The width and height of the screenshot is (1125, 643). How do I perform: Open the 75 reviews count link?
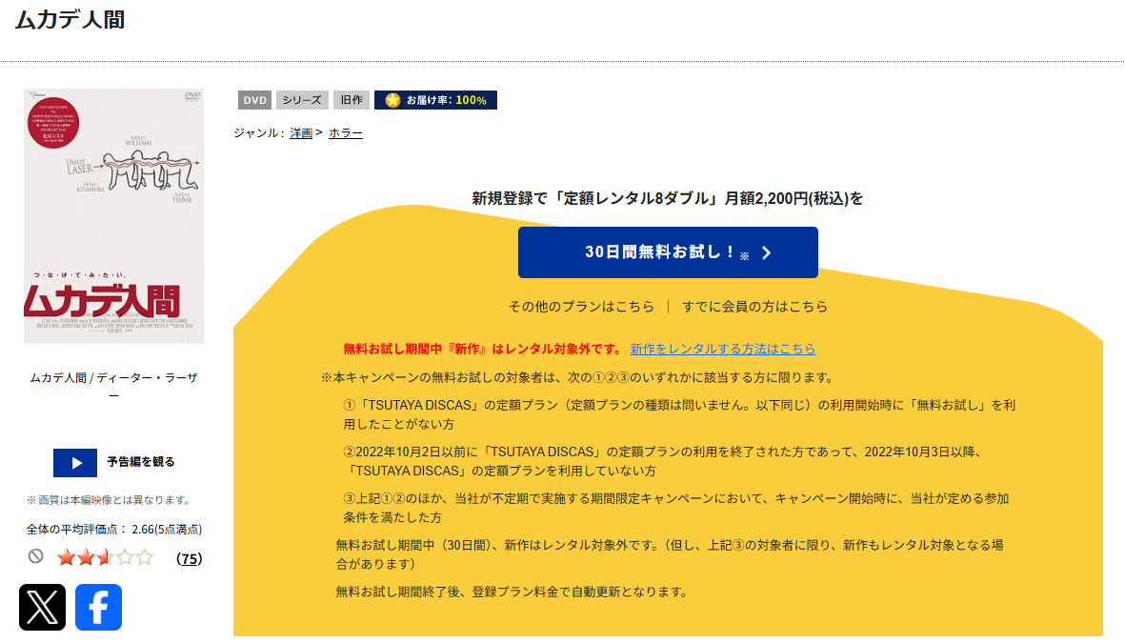(190, 559)
